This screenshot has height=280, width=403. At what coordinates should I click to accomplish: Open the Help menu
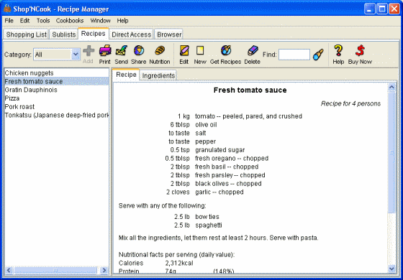(x=122, y=21)
